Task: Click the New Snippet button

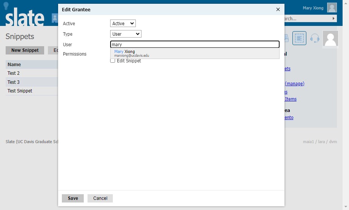Action: 25,50
